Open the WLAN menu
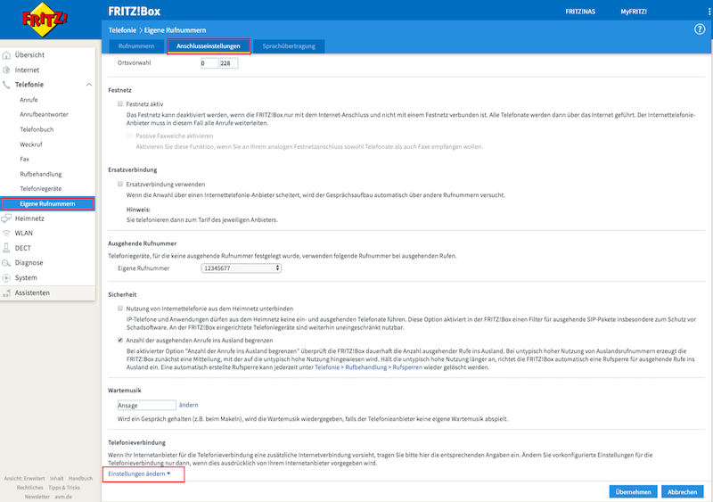The width and height of the screenshot is (713, 502). point(24,233)
